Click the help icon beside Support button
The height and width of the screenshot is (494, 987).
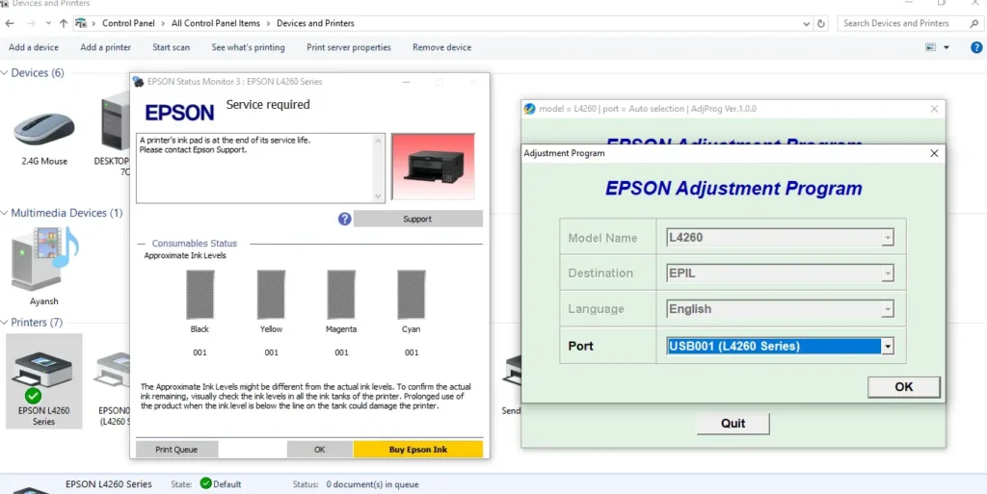(344, 219)
